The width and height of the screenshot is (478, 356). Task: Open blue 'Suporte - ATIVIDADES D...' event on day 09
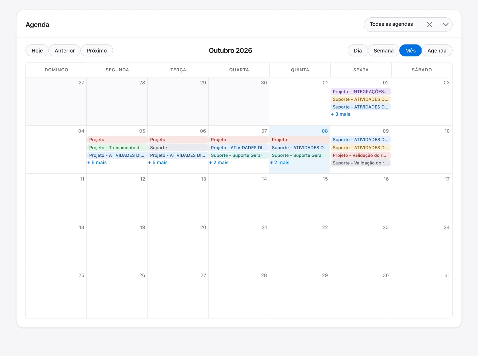pos(361,140)
